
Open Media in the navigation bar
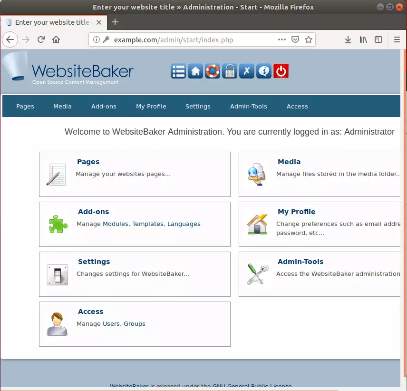pyautogui.click(x=62, y=107)
